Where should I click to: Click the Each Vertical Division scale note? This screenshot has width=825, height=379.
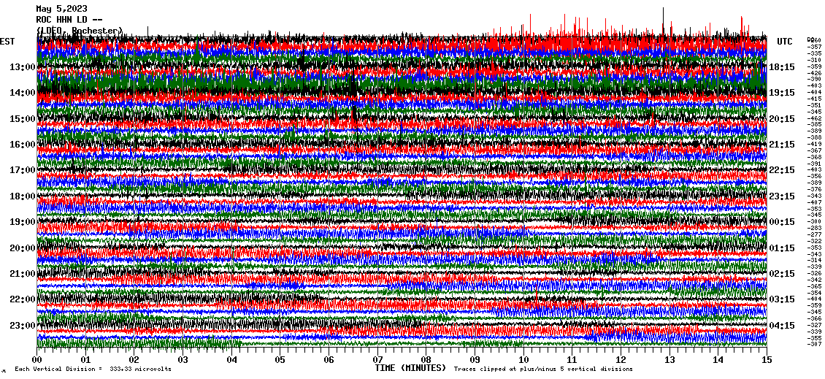[x=93, y=370]
